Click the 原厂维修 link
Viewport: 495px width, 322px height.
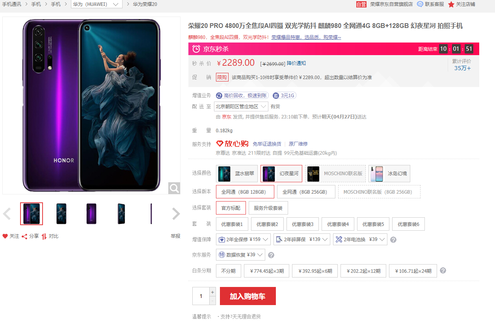point(298,144)
